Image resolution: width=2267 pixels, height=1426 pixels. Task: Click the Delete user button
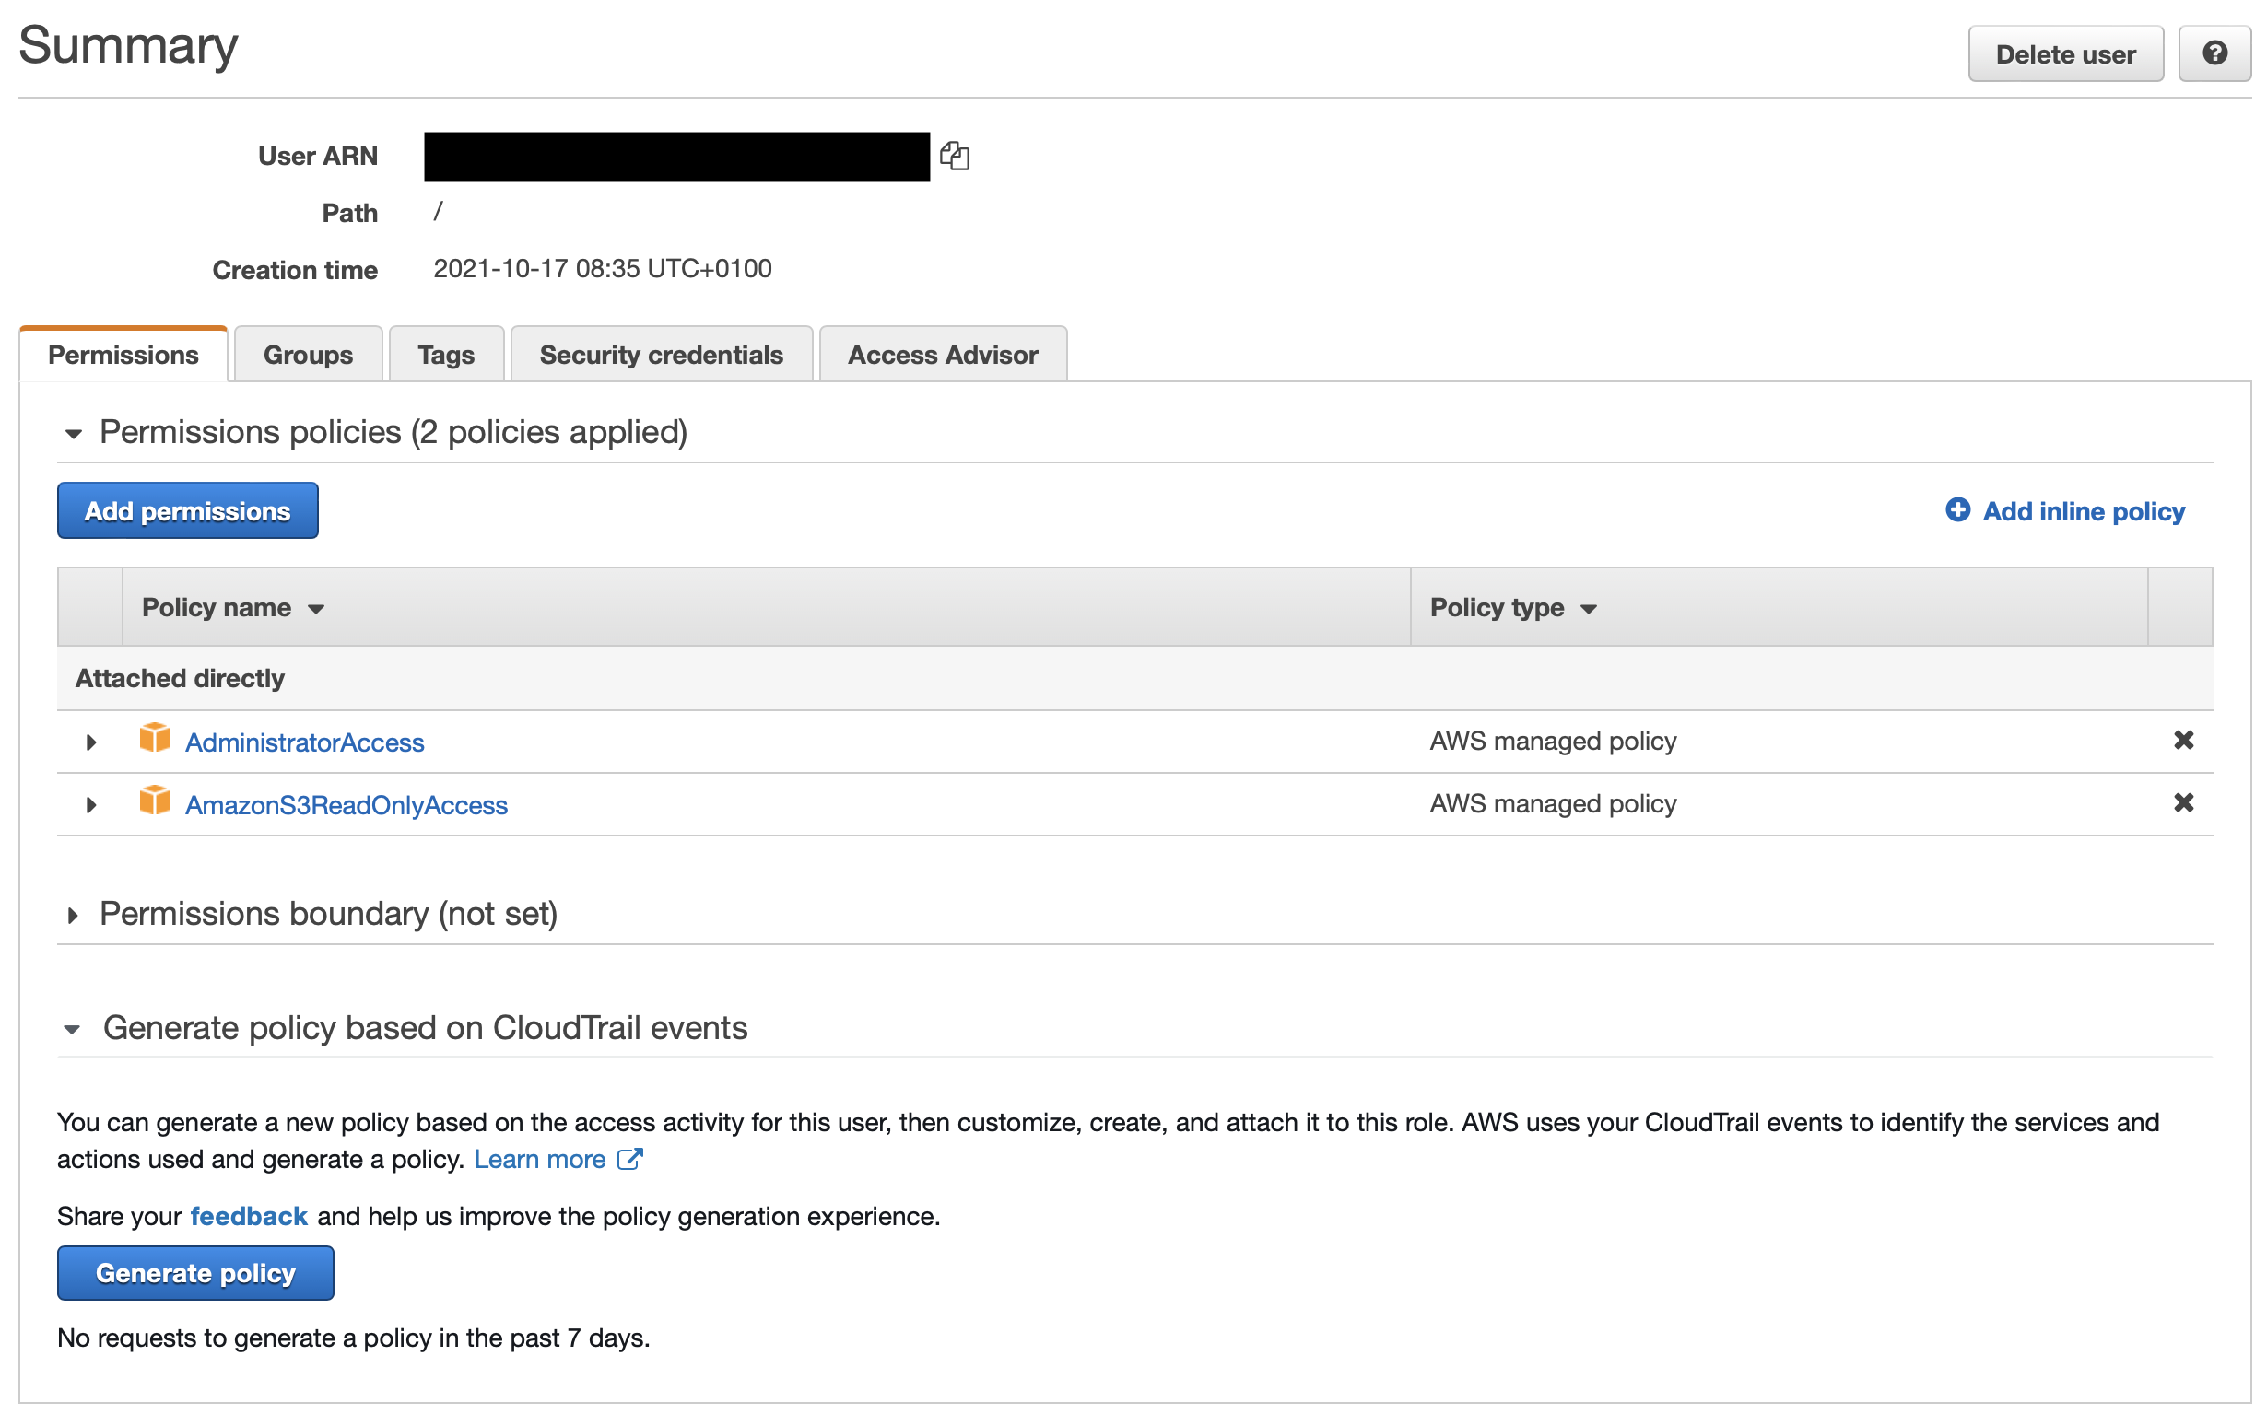coord(2065,53)
